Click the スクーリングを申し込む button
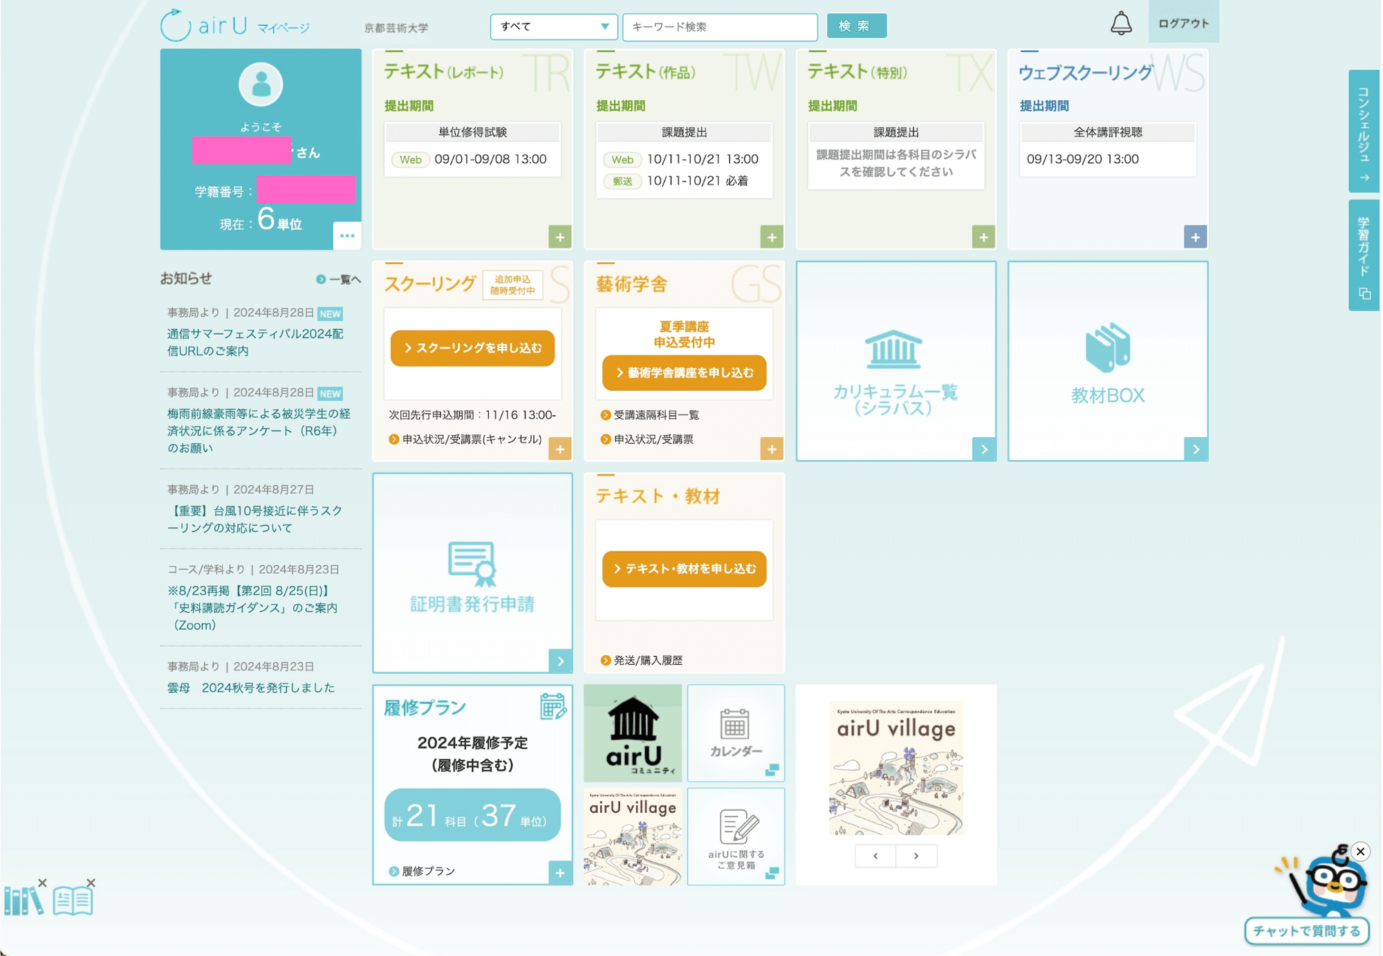1383x956 pixels. pos(472,348)
